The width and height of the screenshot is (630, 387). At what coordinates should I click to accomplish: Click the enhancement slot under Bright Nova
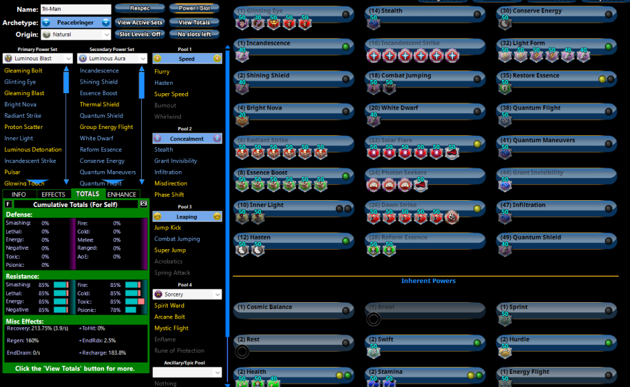tap(243, 121)
